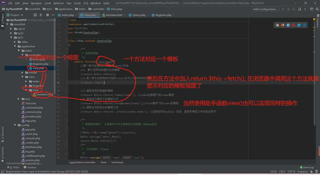Click Add Configuration button
The width and height of the screenshot is (320, 175).
click(x=265, y=9)
